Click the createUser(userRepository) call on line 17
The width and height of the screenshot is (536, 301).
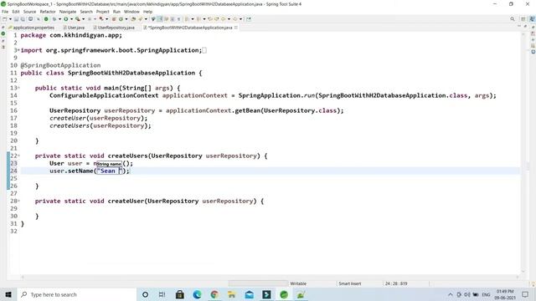(x=99, y=118)
